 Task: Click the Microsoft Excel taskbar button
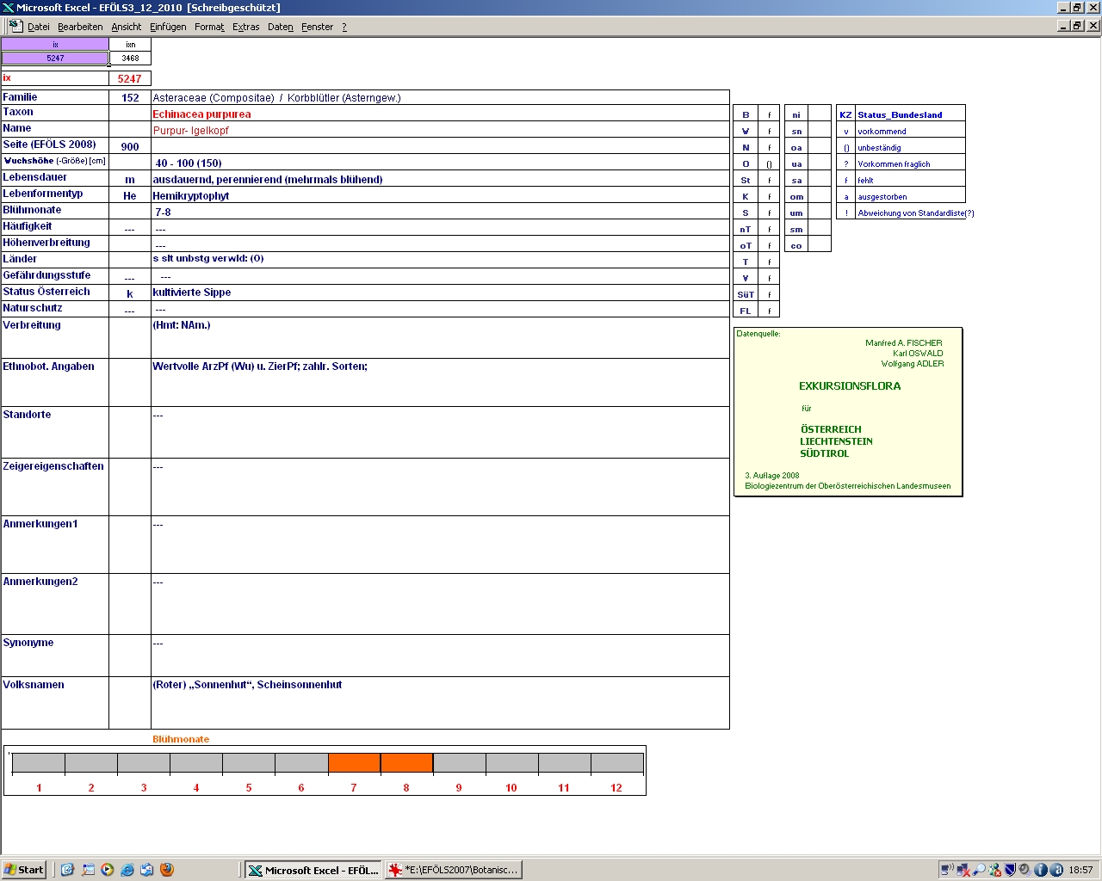[x=313, y=870]
